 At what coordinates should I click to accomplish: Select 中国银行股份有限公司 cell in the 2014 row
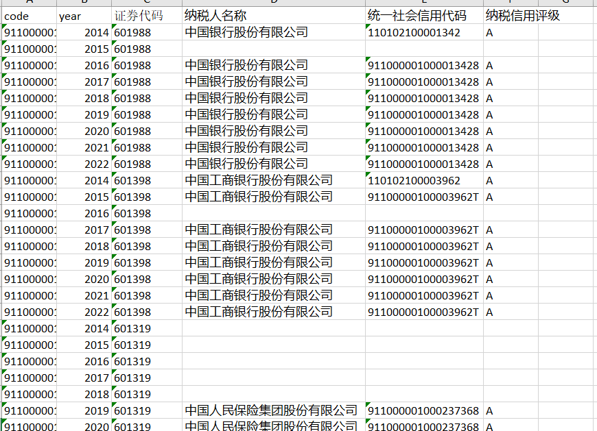click(273, 32)
